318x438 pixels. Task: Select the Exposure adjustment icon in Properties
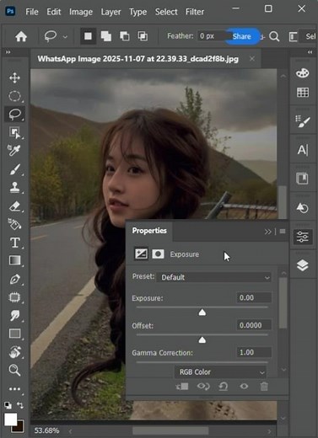(x=141, y=254)
